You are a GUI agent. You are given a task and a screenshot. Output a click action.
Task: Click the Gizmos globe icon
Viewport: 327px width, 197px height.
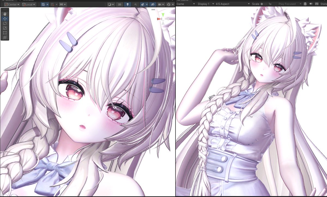click(x=169, y=4)
